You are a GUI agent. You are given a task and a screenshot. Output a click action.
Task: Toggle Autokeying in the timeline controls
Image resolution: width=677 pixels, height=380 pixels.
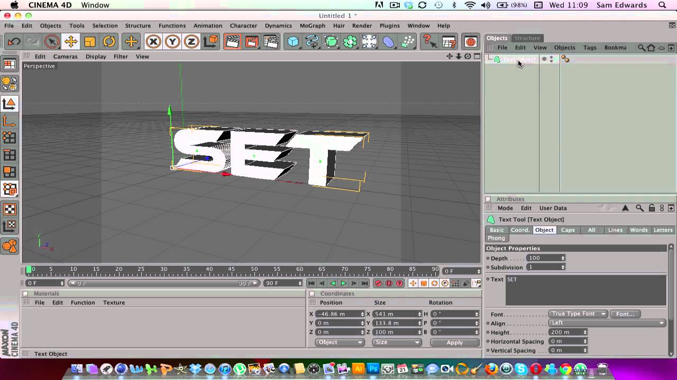[389, 283]
